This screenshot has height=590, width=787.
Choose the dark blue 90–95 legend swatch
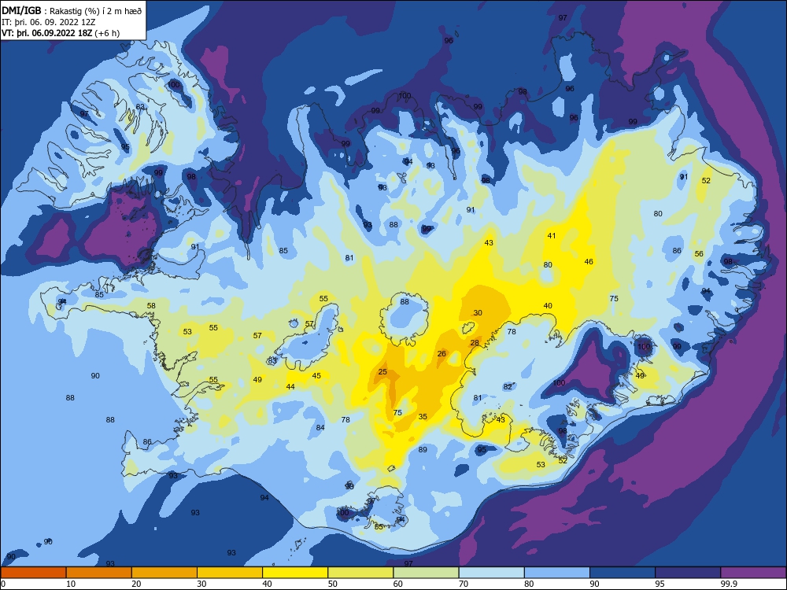623,573
